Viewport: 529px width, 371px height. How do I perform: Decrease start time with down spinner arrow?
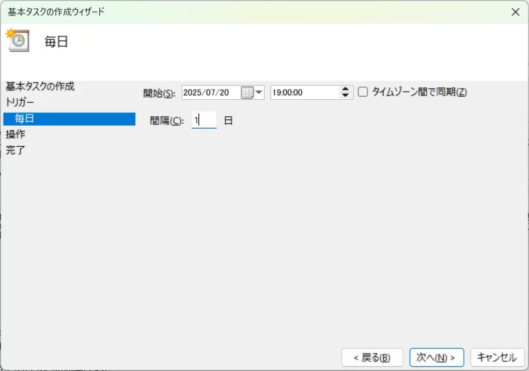[x=345, y=96]
